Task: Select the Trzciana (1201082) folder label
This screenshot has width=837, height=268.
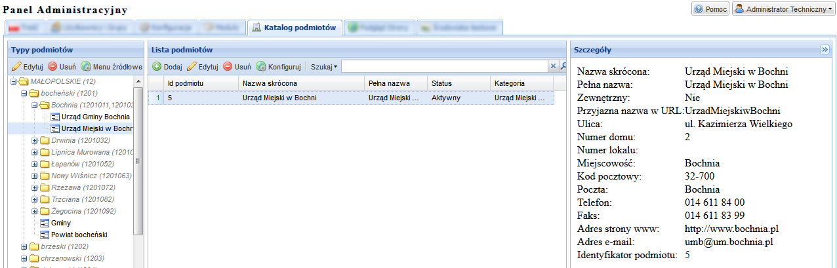Action: tap(83, 199)
